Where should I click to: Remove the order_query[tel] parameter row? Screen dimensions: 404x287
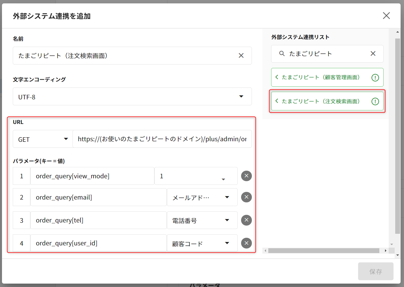[246, 220]
